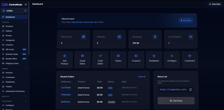Click the Quantity Deals percent icon
This screenshot has height=110, width=224.
point(3,54)
